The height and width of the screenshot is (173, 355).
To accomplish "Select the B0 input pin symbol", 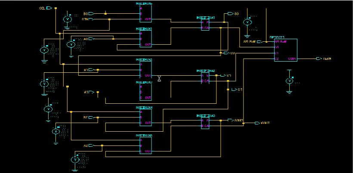I will click(91, 14).
